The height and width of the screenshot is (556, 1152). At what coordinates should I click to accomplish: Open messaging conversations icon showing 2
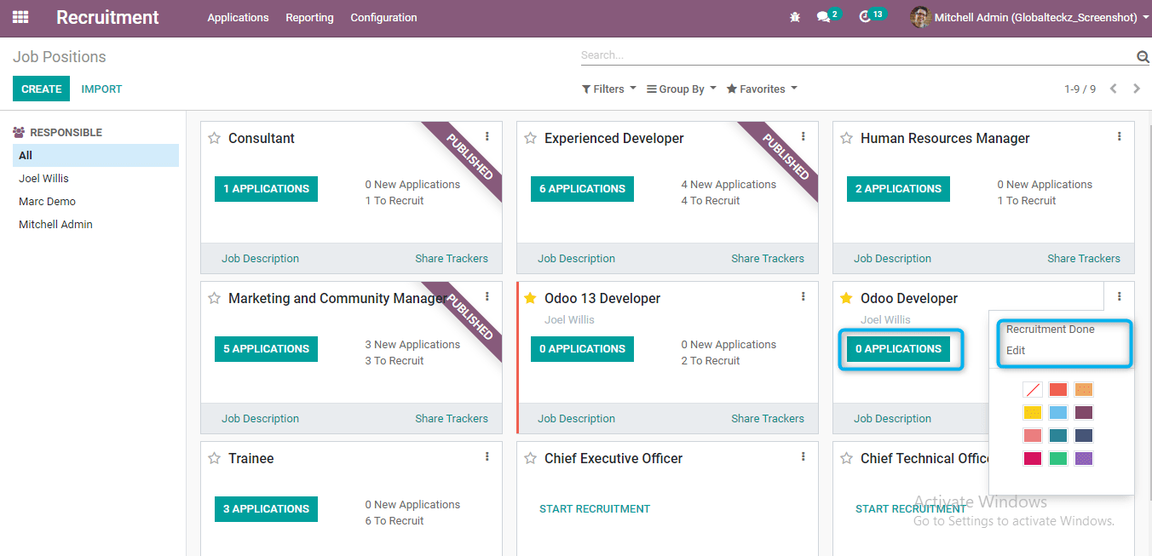[x=823, y=16]
